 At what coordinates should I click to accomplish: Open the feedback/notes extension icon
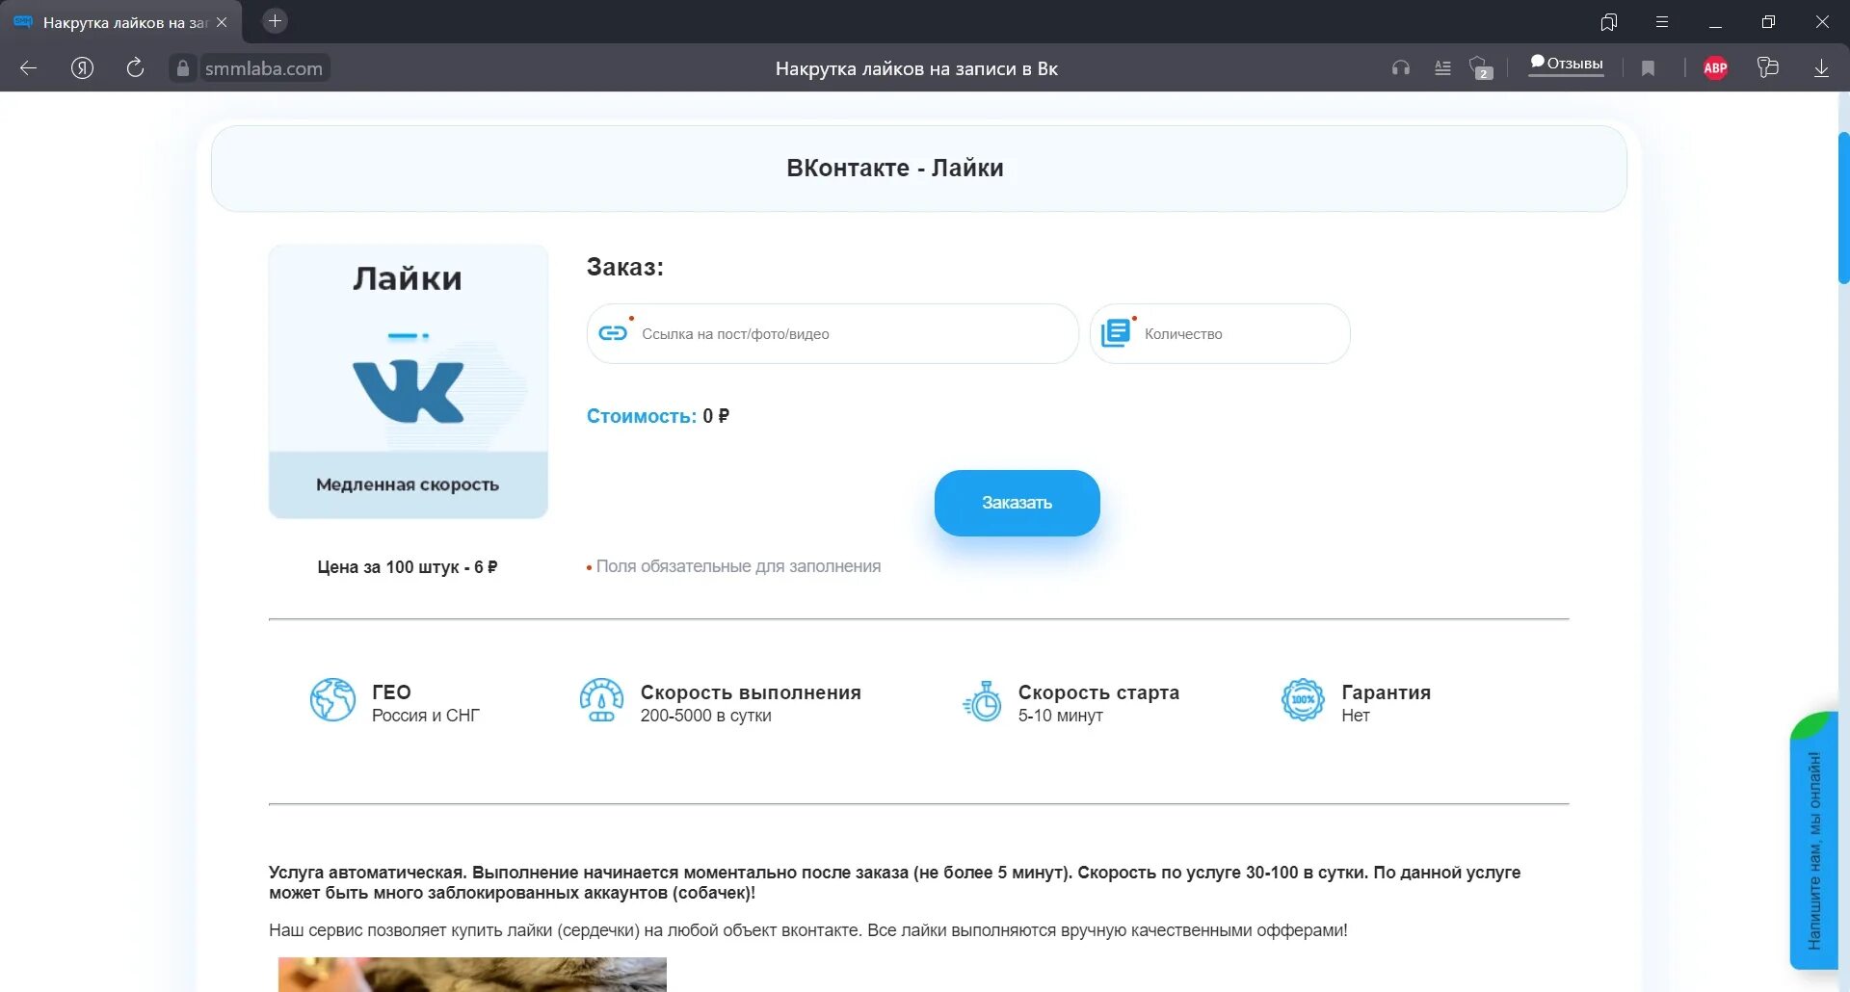pyautogui.click(x=1768, y=67)
